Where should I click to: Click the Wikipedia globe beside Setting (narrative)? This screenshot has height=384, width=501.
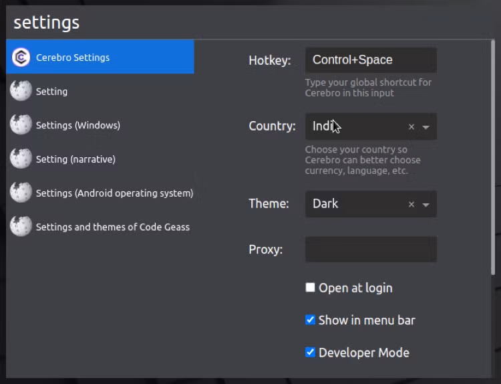pos(21,159)
